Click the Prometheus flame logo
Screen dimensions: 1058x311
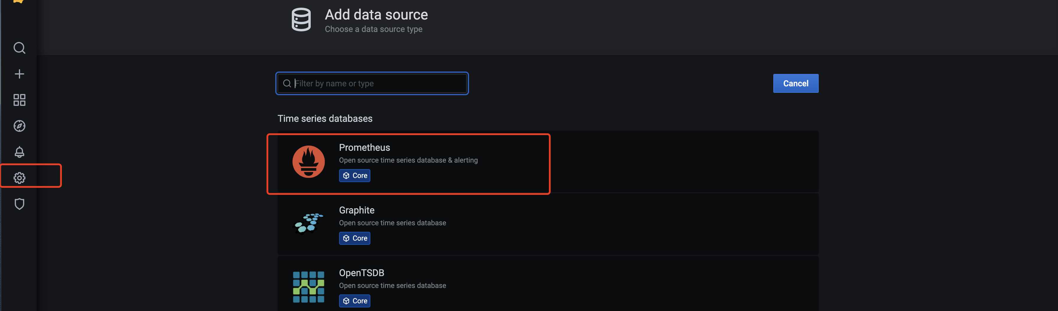pos(308,161)
